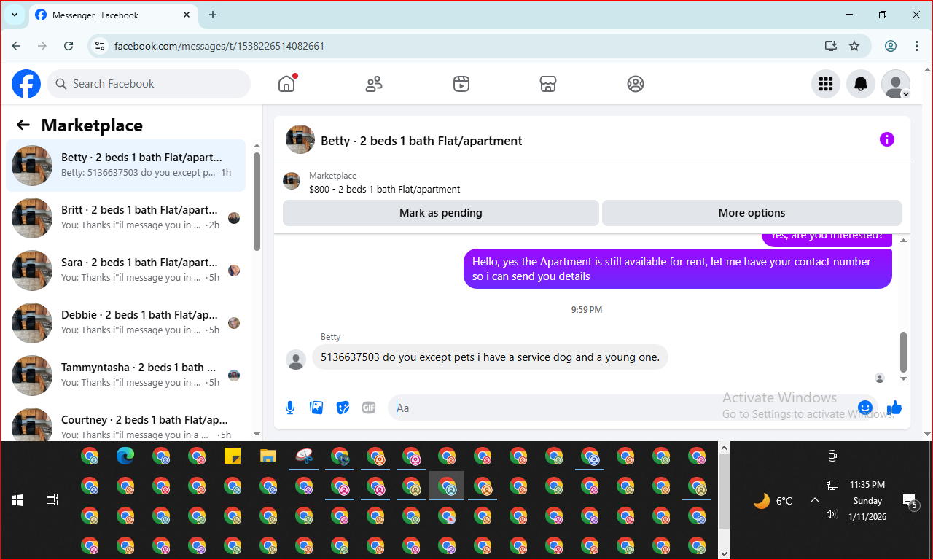Open Chrome's tab search dropdown
The height and width of the screenshot is (560, 933).
[x=15, y=15]
